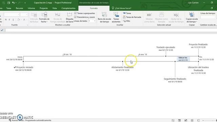
Task: Switch to resource sheet grid view in status bar
Action: click(x=192, y=120)
